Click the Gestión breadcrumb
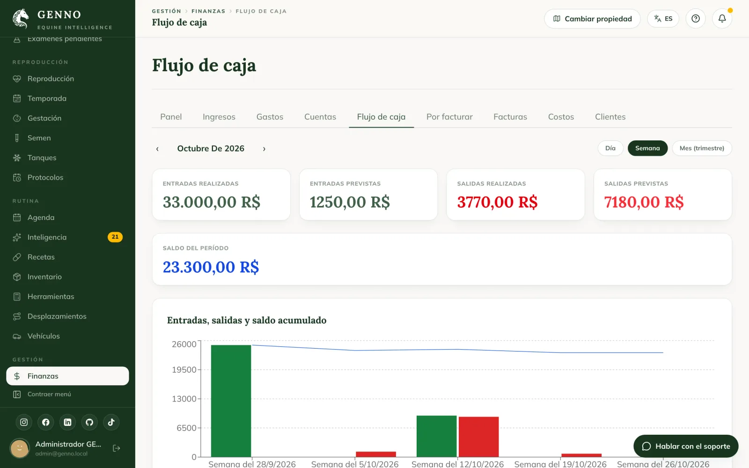The image size is (749, 468). (x=166, y=11)
